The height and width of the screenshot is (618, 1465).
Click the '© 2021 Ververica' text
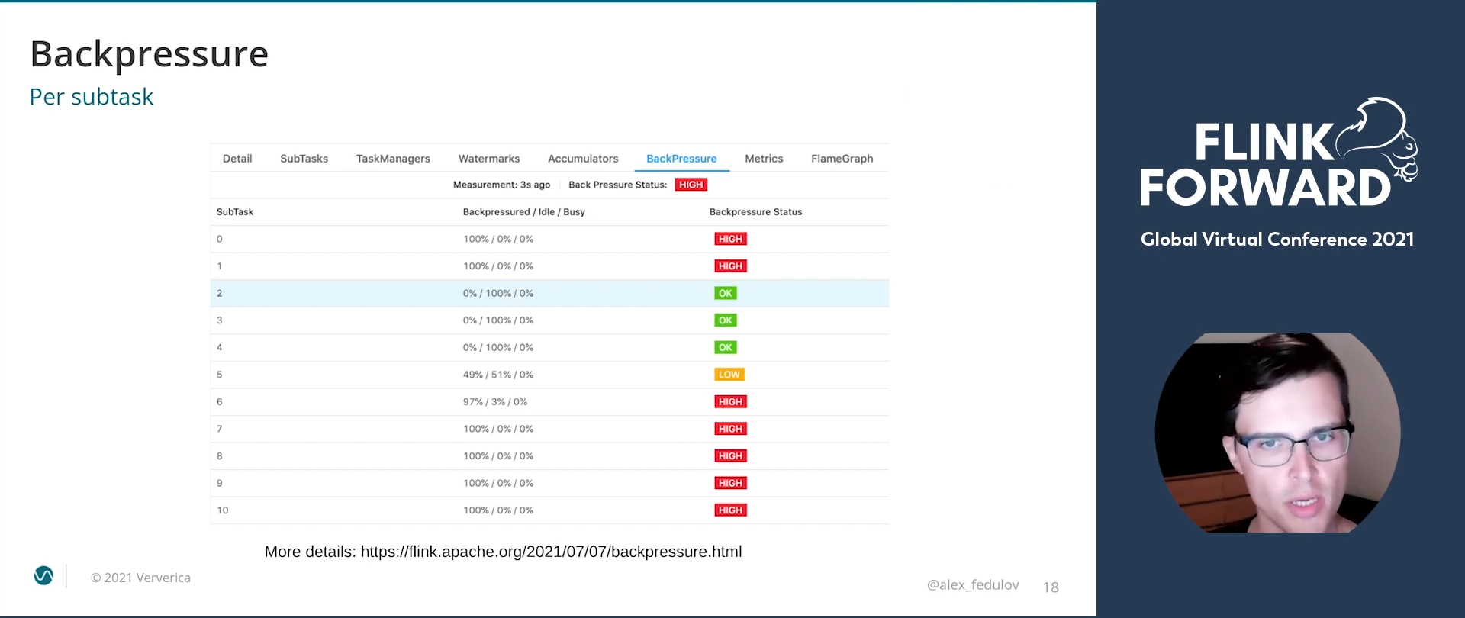tap(140, 578)
